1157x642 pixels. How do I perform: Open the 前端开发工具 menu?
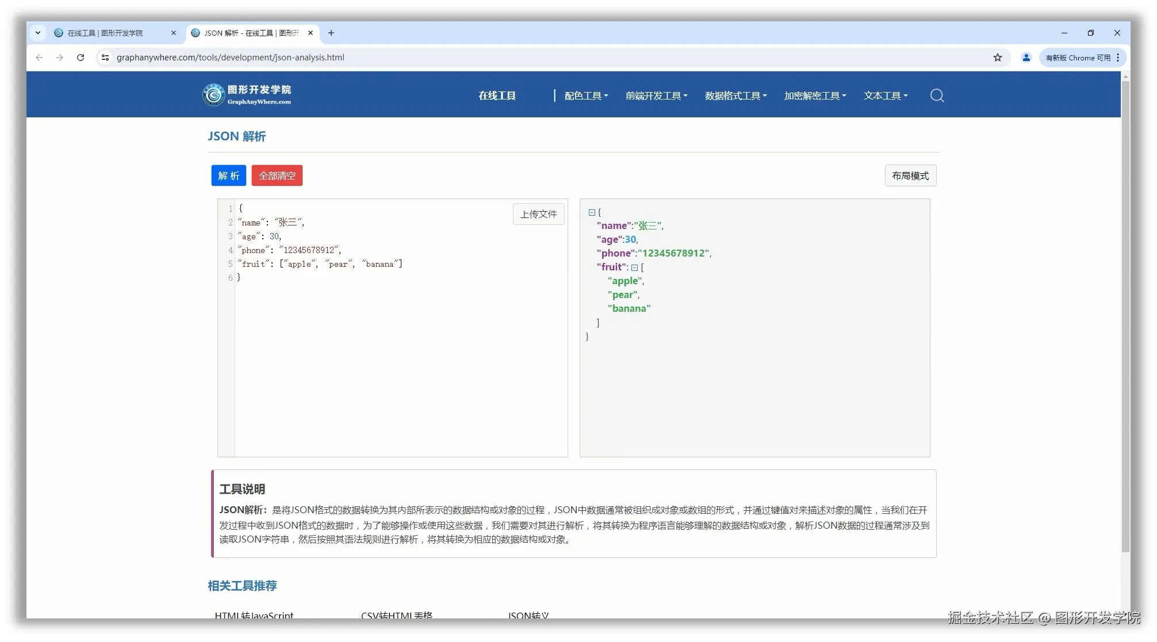coord(656,95)
